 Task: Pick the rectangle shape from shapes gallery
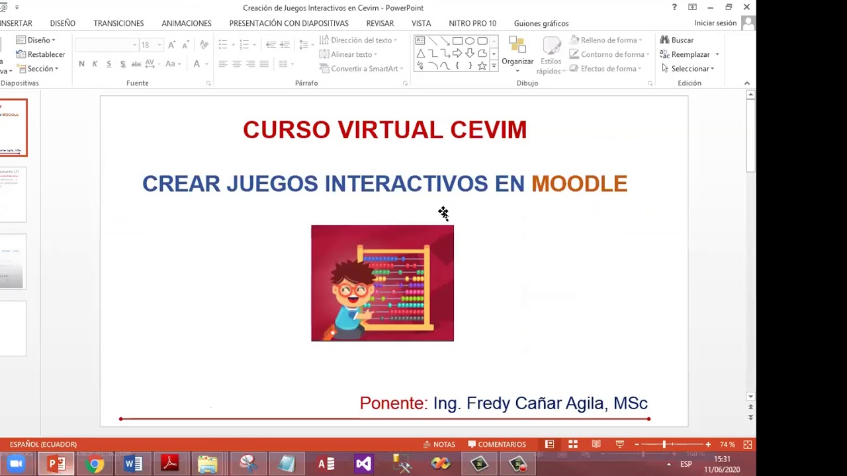(x=457, y=41)
